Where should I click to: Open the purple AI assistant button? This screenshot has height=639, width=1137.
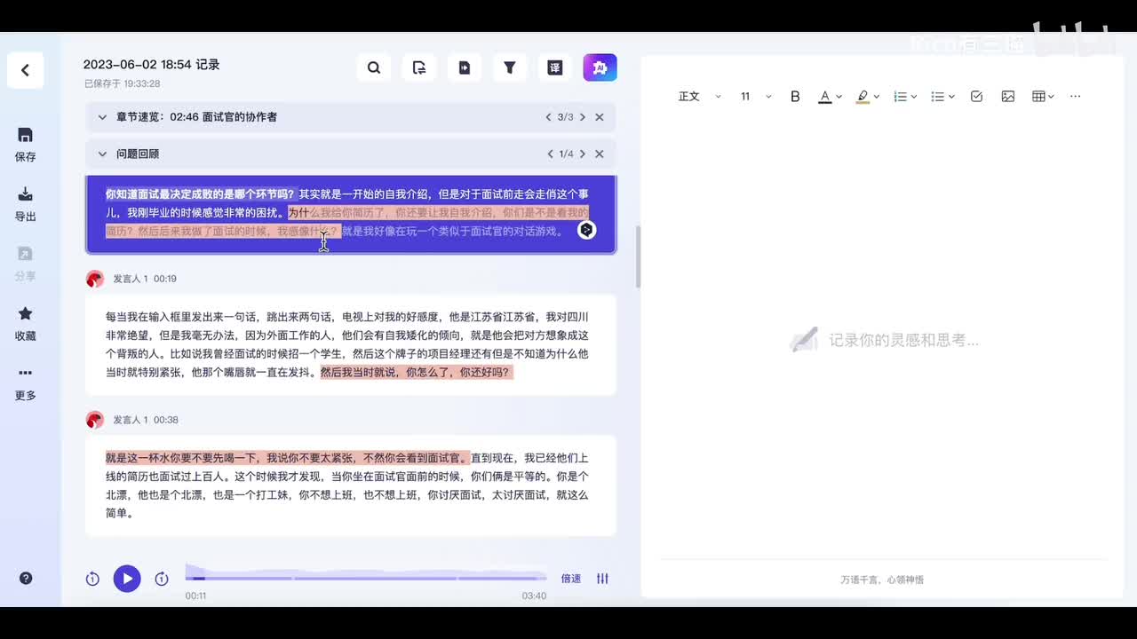600,67
